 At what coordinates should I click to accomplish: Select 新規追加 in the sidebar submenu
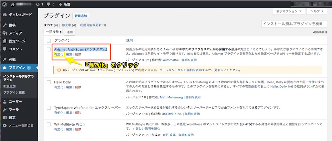point(9,86)
